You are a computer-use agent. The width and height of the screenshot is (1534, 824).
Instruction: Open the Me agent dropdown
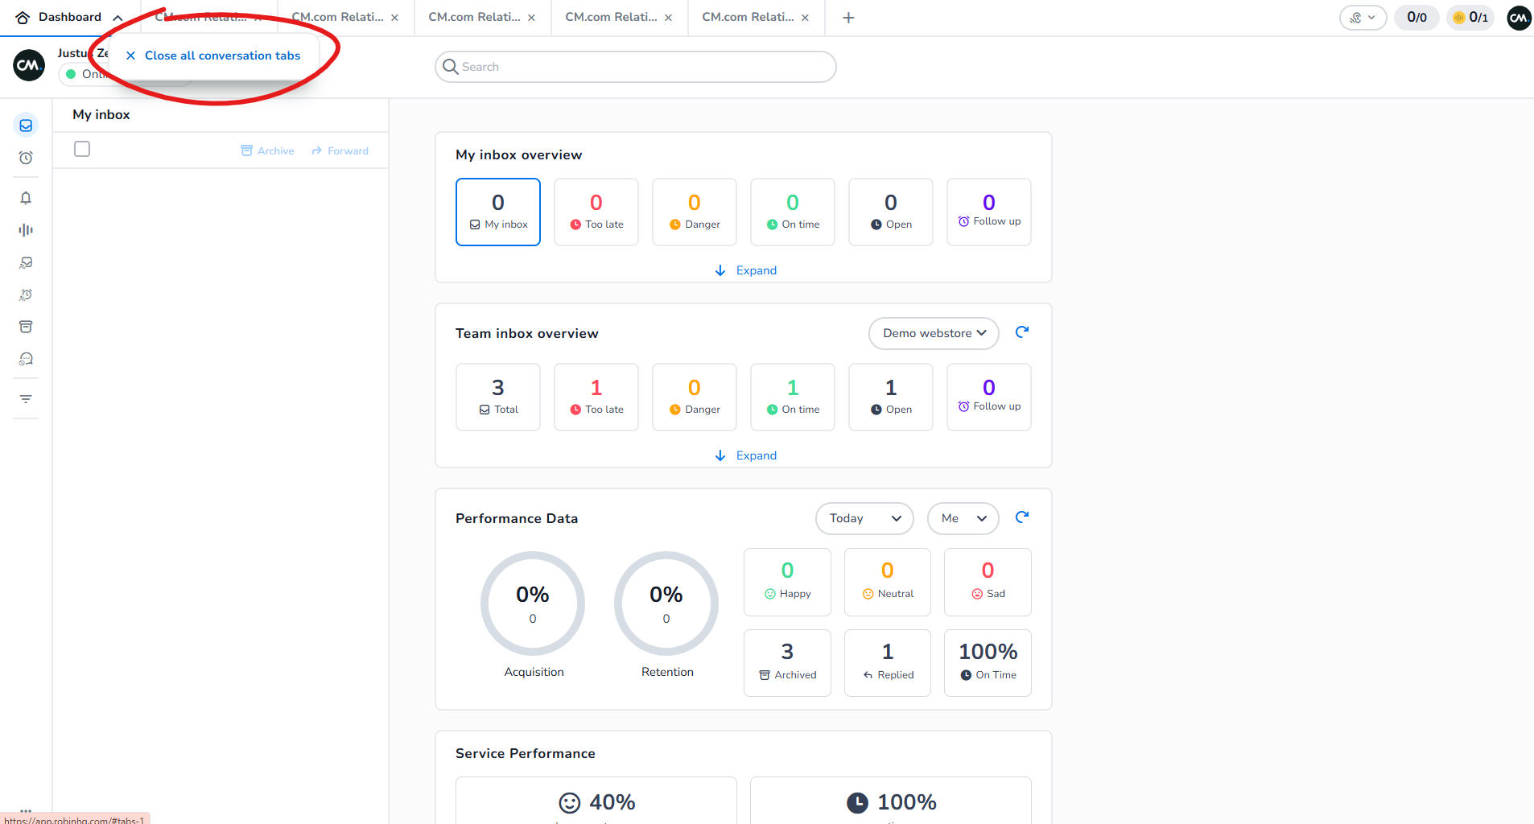(x=963, y=518)
